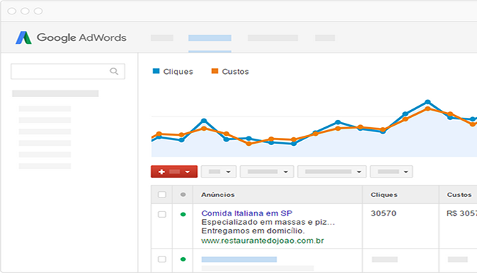Image resolution: width=477 pixels, height=273 pixels.
Task: Click the orange Custos legend swatch
Action: point(215,71)
